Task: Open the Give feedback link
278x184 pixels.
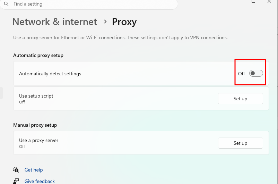Action: (x=40, y=181)
